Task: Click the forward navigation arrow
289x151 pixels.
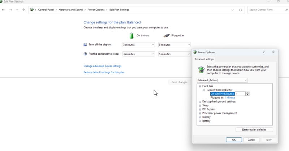Action: pos(10,10)
